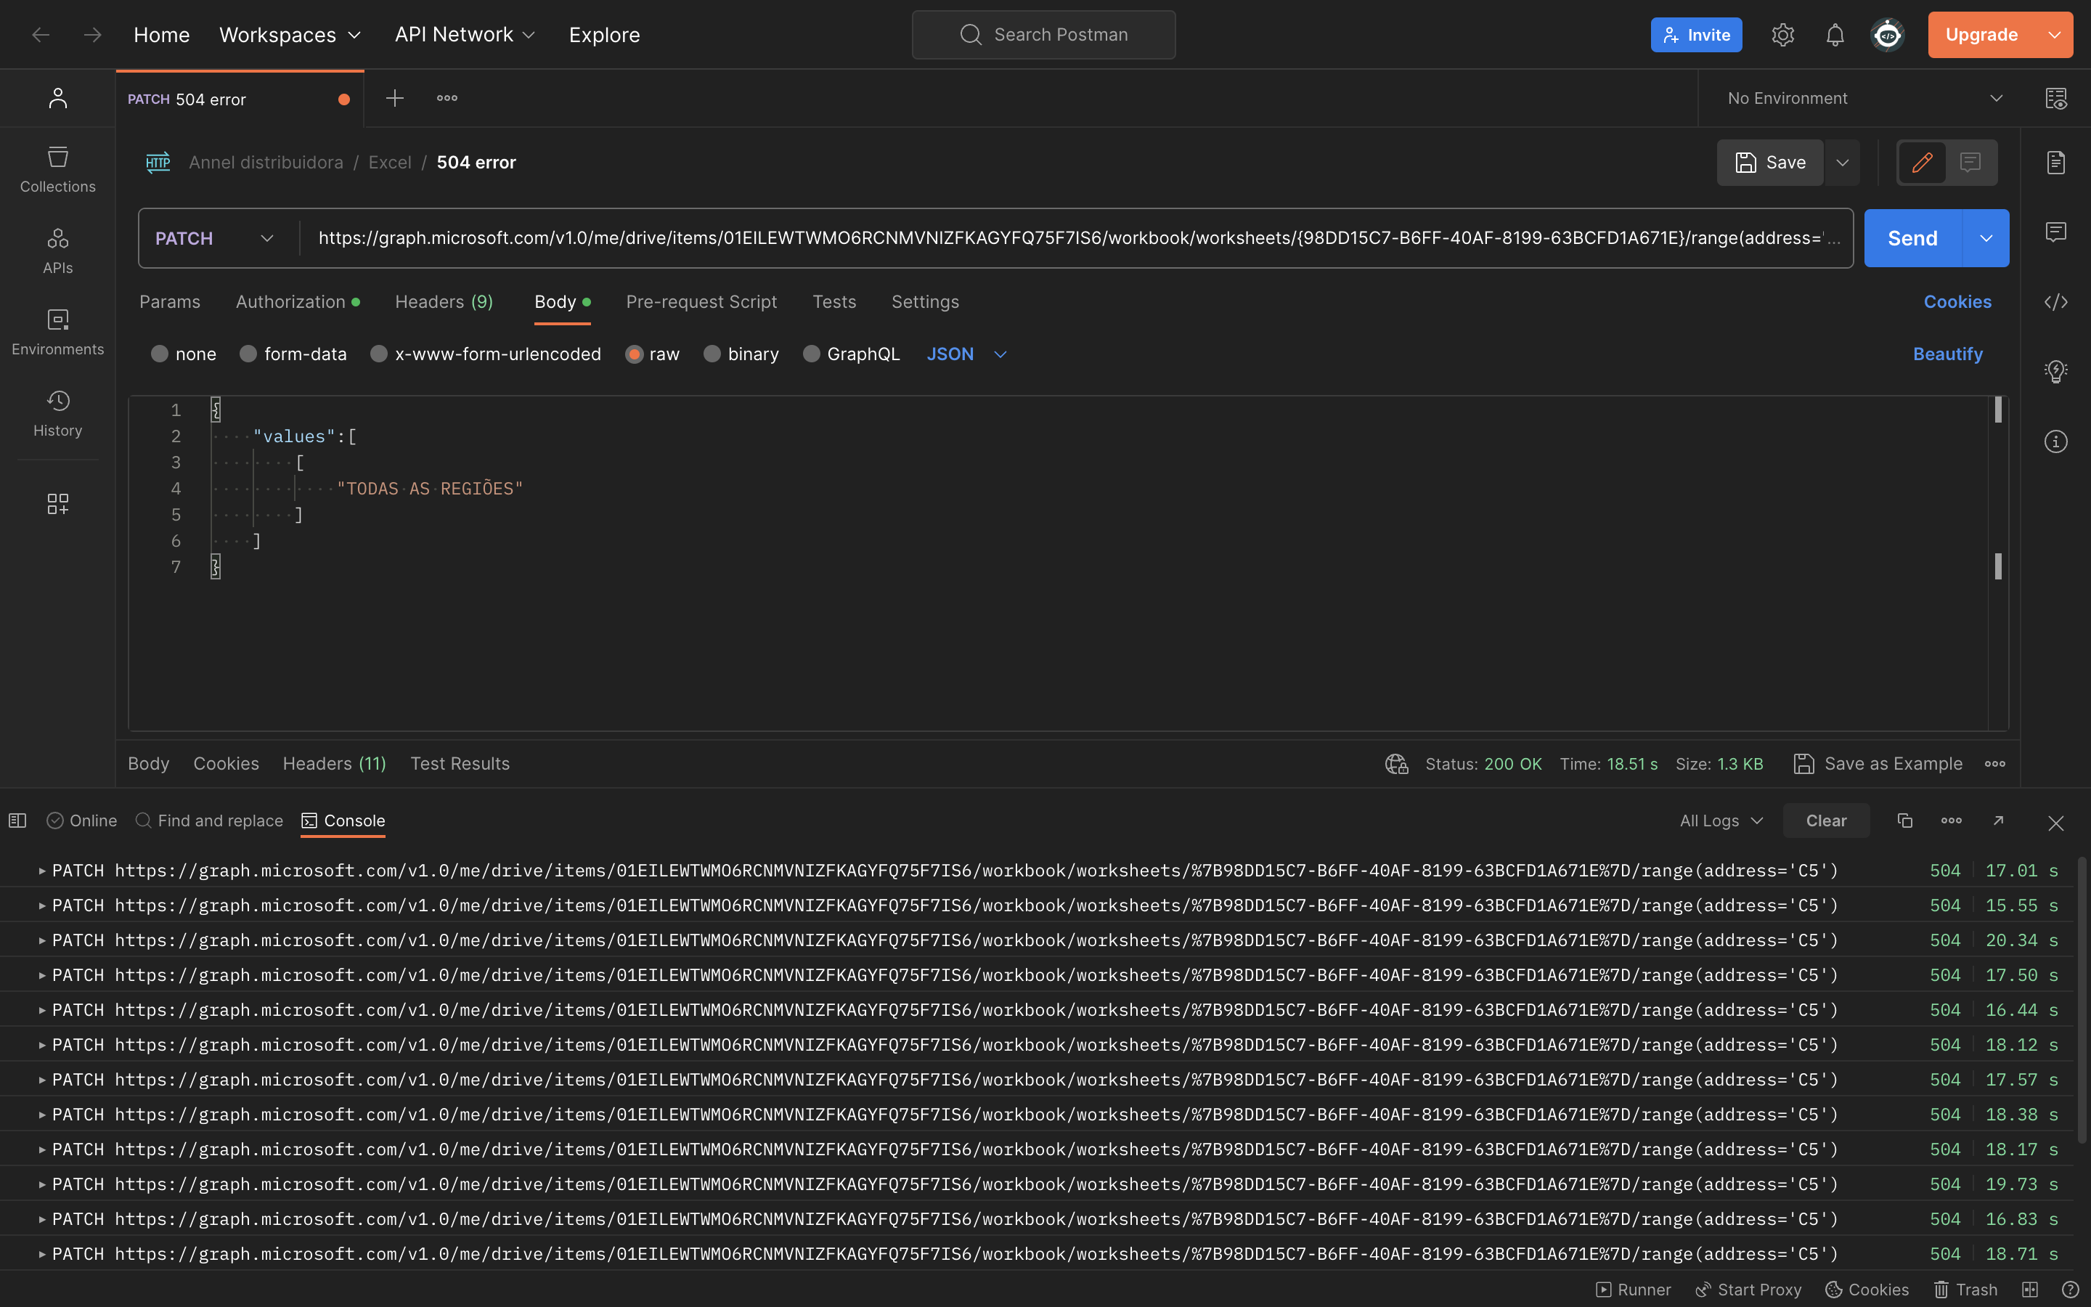Click the Send button
The width and height of the screenshot is (2091, 1307).
point(1913,239)
